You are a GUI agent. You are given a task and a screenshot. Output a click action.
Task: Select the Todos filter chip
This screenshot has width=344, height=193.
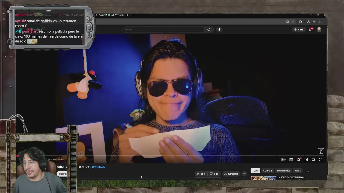tap(256, 170)
